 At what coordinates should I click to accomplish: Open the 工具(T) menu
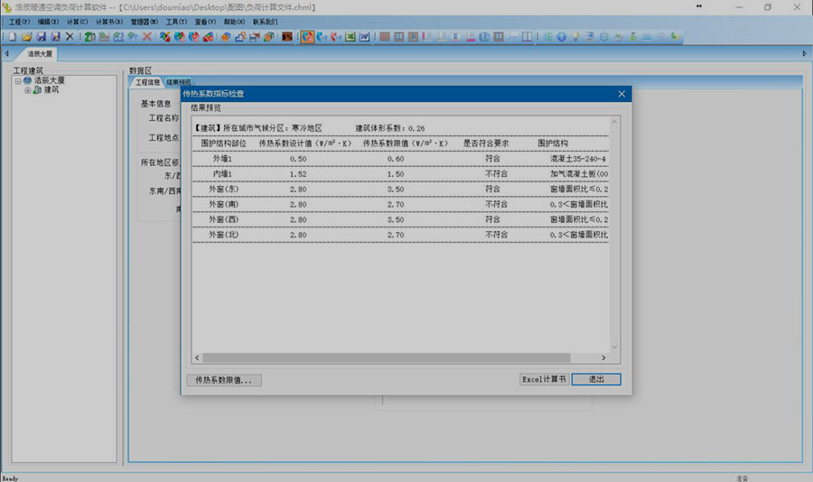coord(176,21)
